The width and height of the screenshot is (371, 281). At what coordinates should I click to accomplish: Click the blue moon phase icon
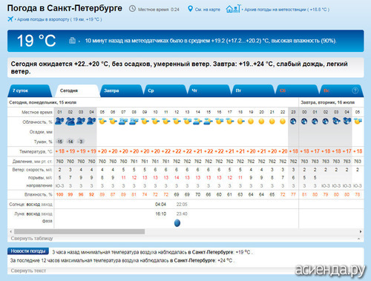[177, 223]
